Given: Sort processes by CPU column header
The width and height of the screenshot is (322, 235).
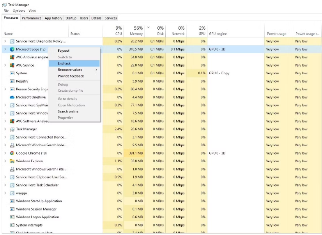Looking at the screenshot, I should 114,31.
